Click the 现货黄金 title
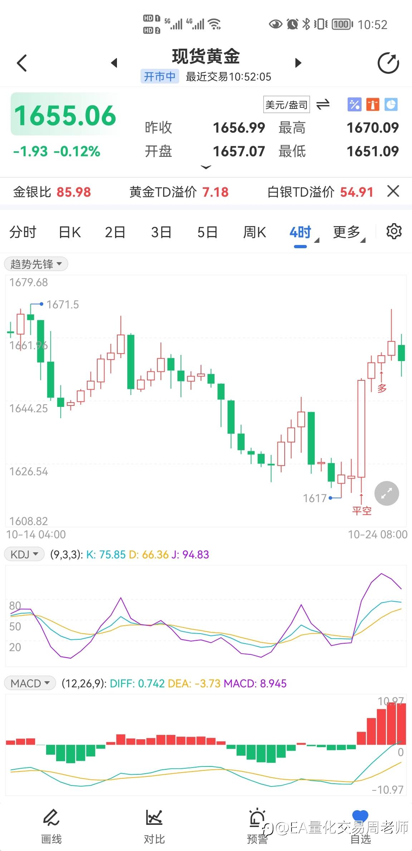 tap(206, 56)
